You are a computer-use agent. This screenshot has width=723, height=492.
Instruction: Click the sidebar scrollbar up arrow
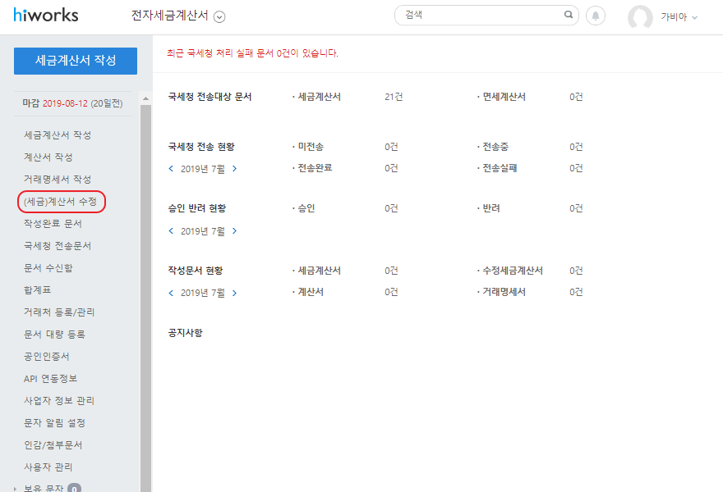click(x=145, y=98)
